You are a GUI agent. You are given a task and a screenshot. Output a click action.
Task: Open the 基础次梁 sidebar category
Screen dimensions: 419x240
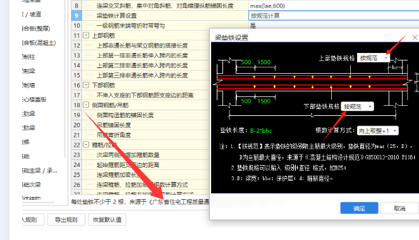(32, 185)
